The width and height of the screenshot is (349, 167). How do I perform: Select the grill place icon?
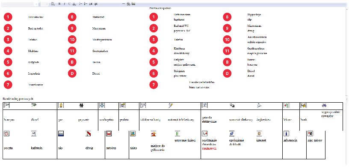[x=154, y=133]
